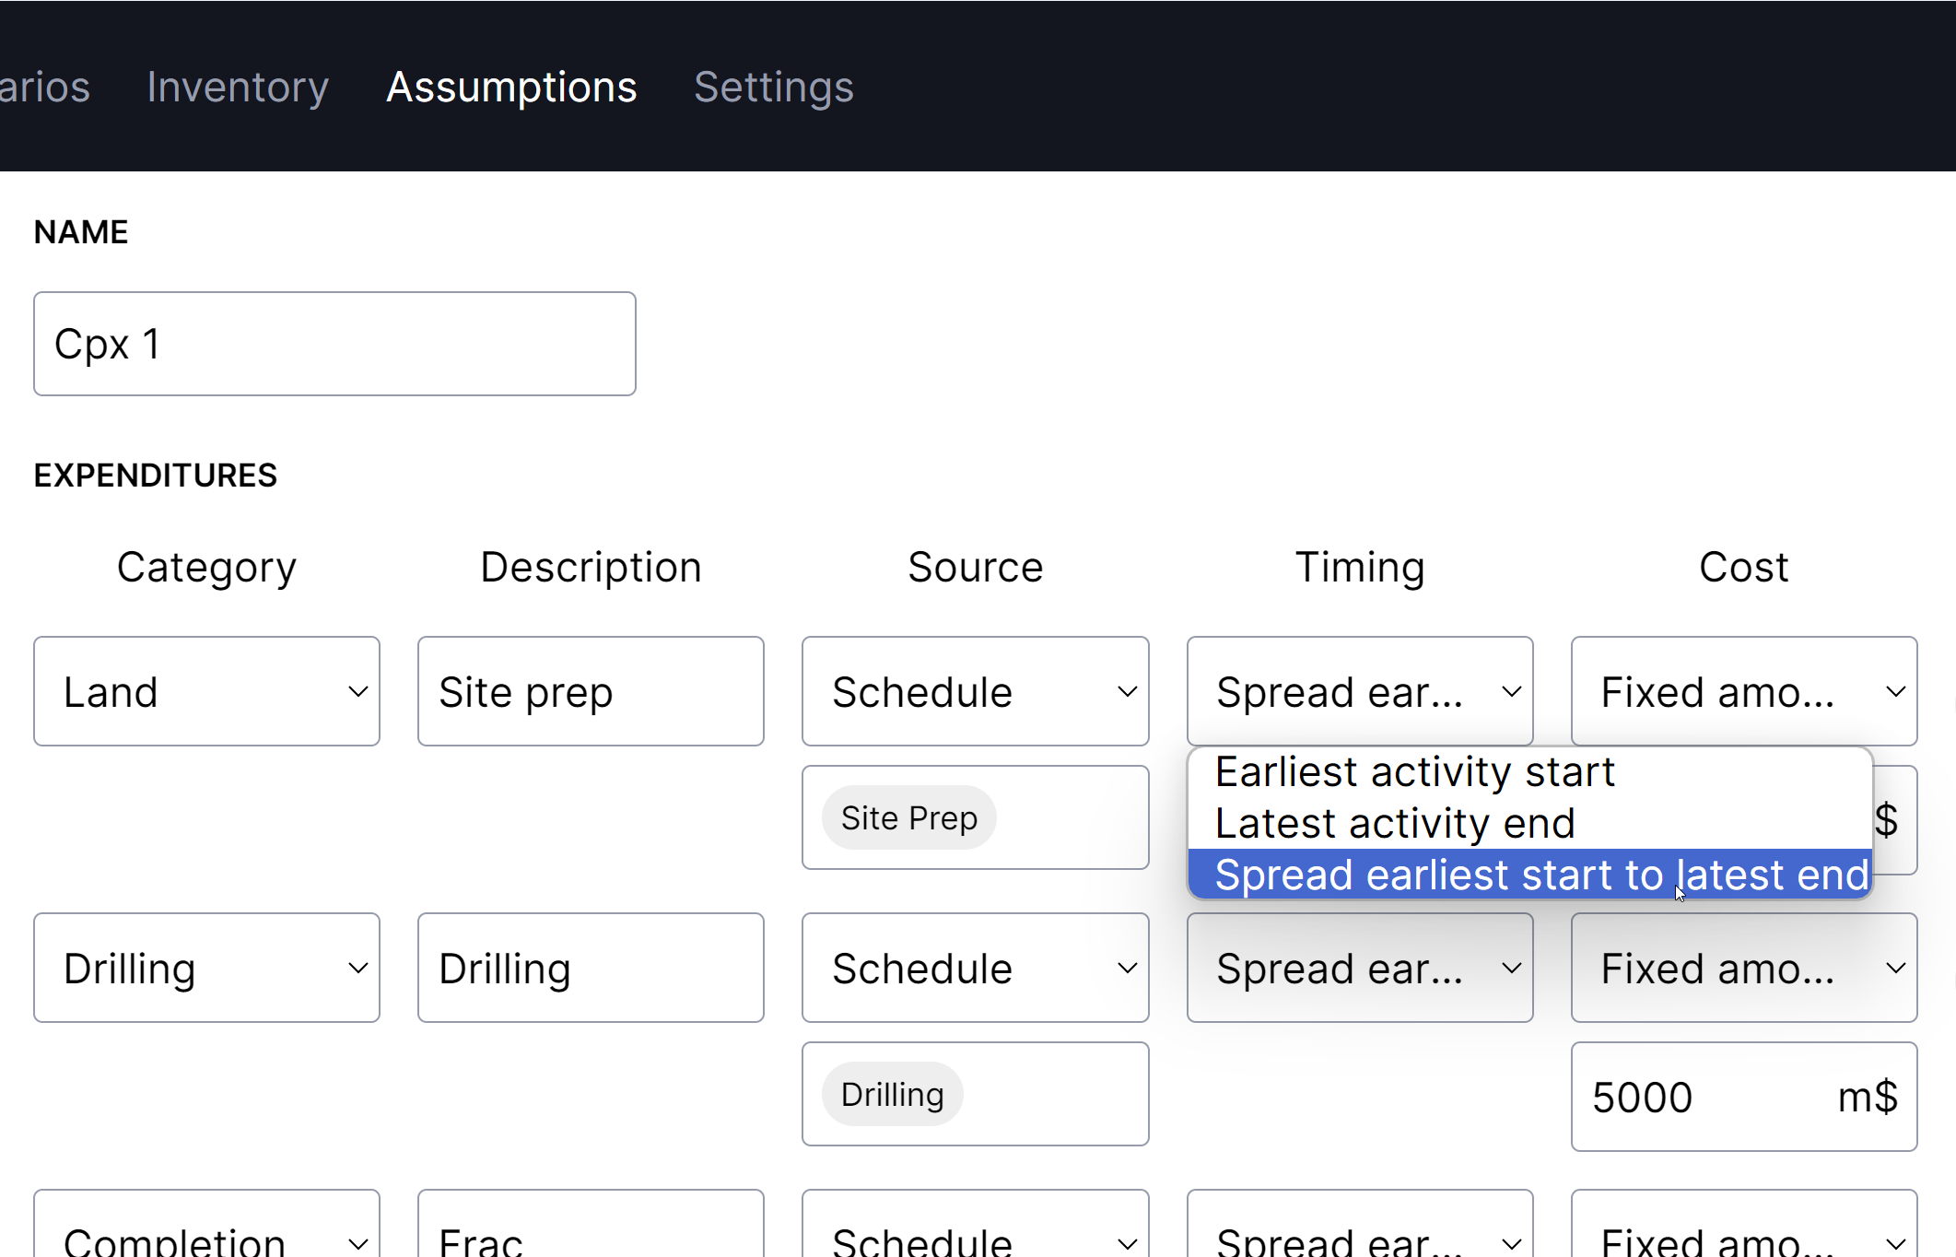Select the Assumptions tab
1956x1257 pixels.
(x=511, y=88)
